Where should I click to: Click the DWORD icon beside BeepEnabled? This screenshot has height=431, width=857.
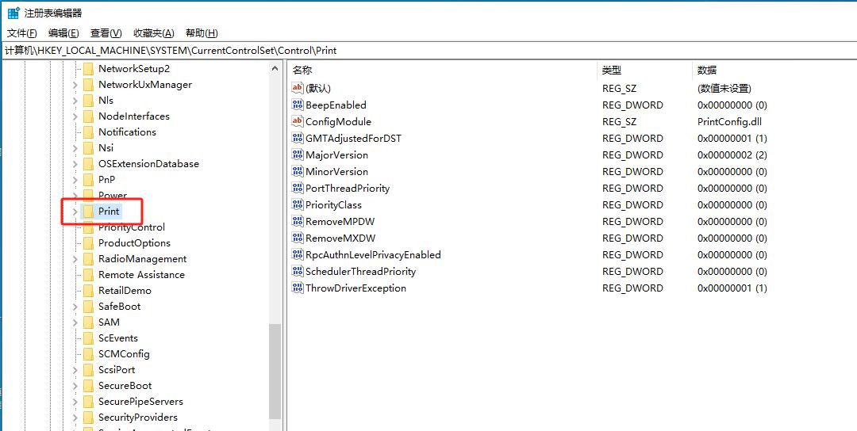tap(298, 105)
